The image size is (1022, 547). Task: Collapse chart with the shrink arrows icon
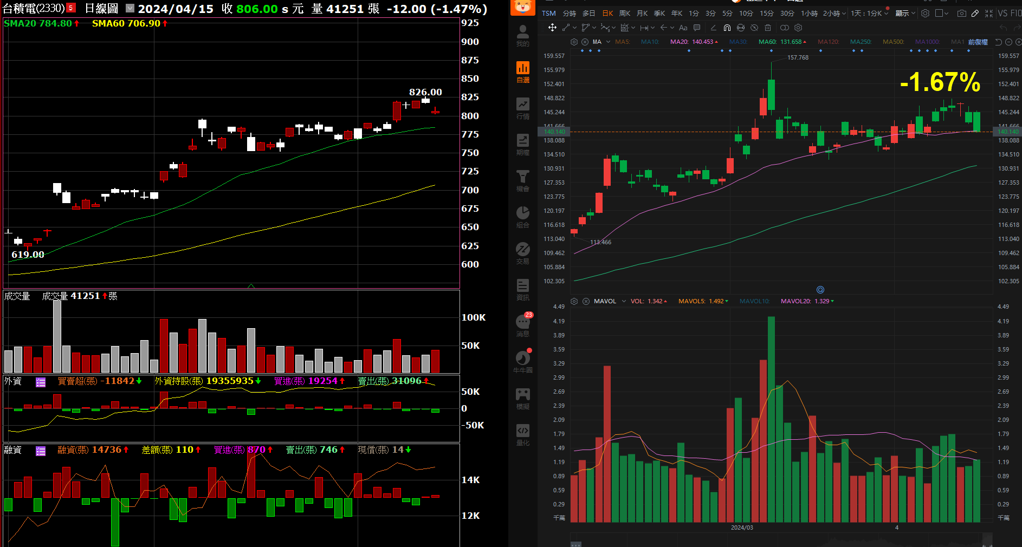point(989,14)
